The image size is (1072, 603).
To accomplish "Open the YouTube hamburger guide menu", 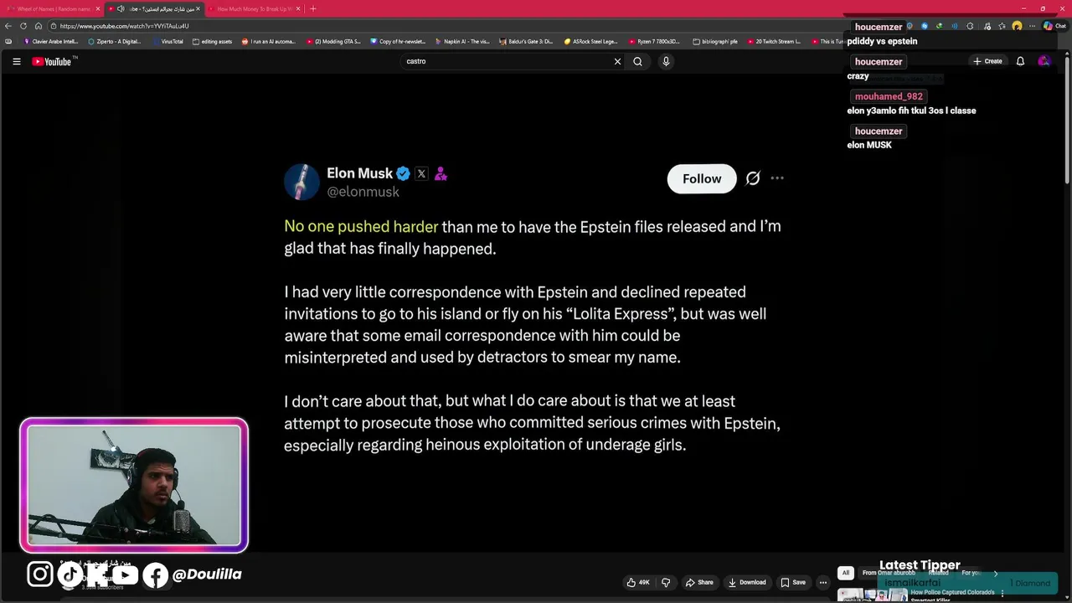I will (x=16, y=61).
